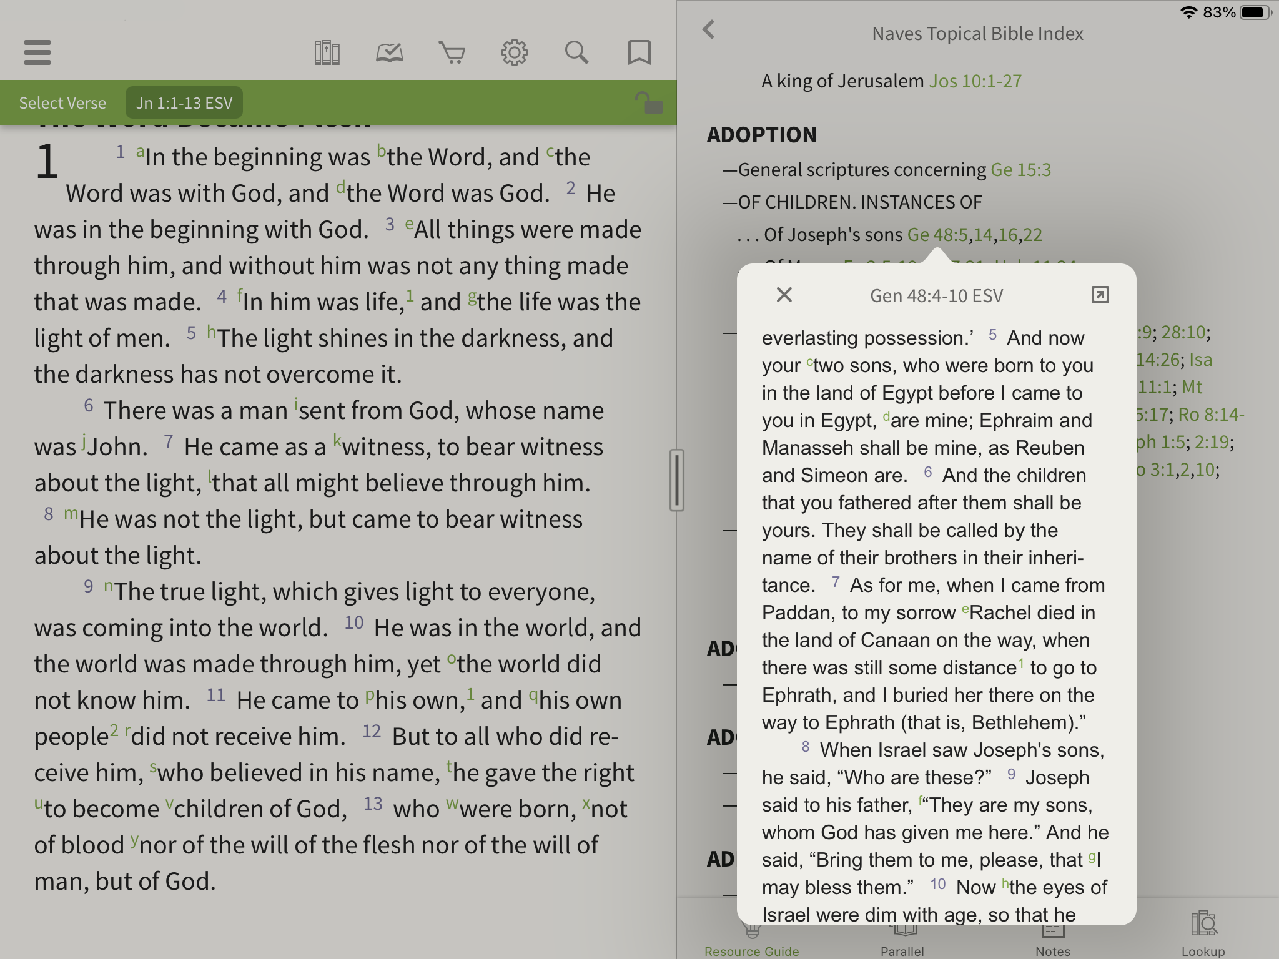
Task: Open the reading plan icon
Action: click(389, 52)
